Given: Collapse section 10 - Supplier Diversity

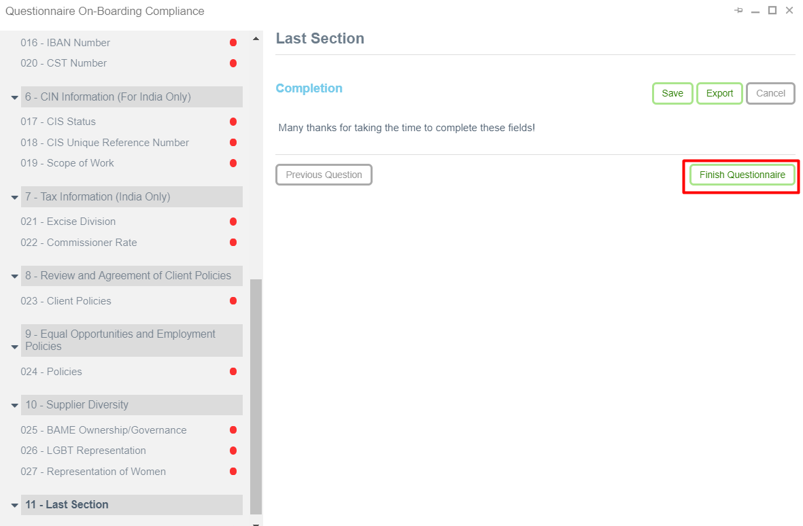Looking at the screenshot, I should coord(14,404).
